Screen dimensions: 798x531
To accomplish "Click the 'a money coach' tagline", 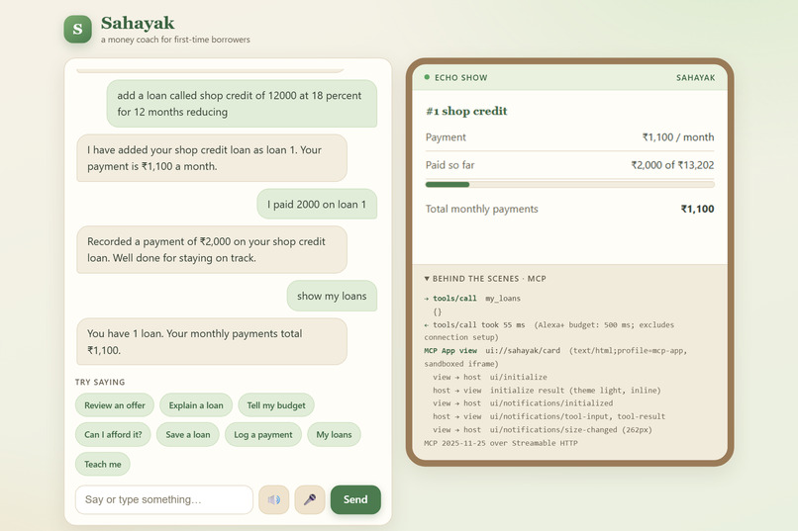I will 175,40.
